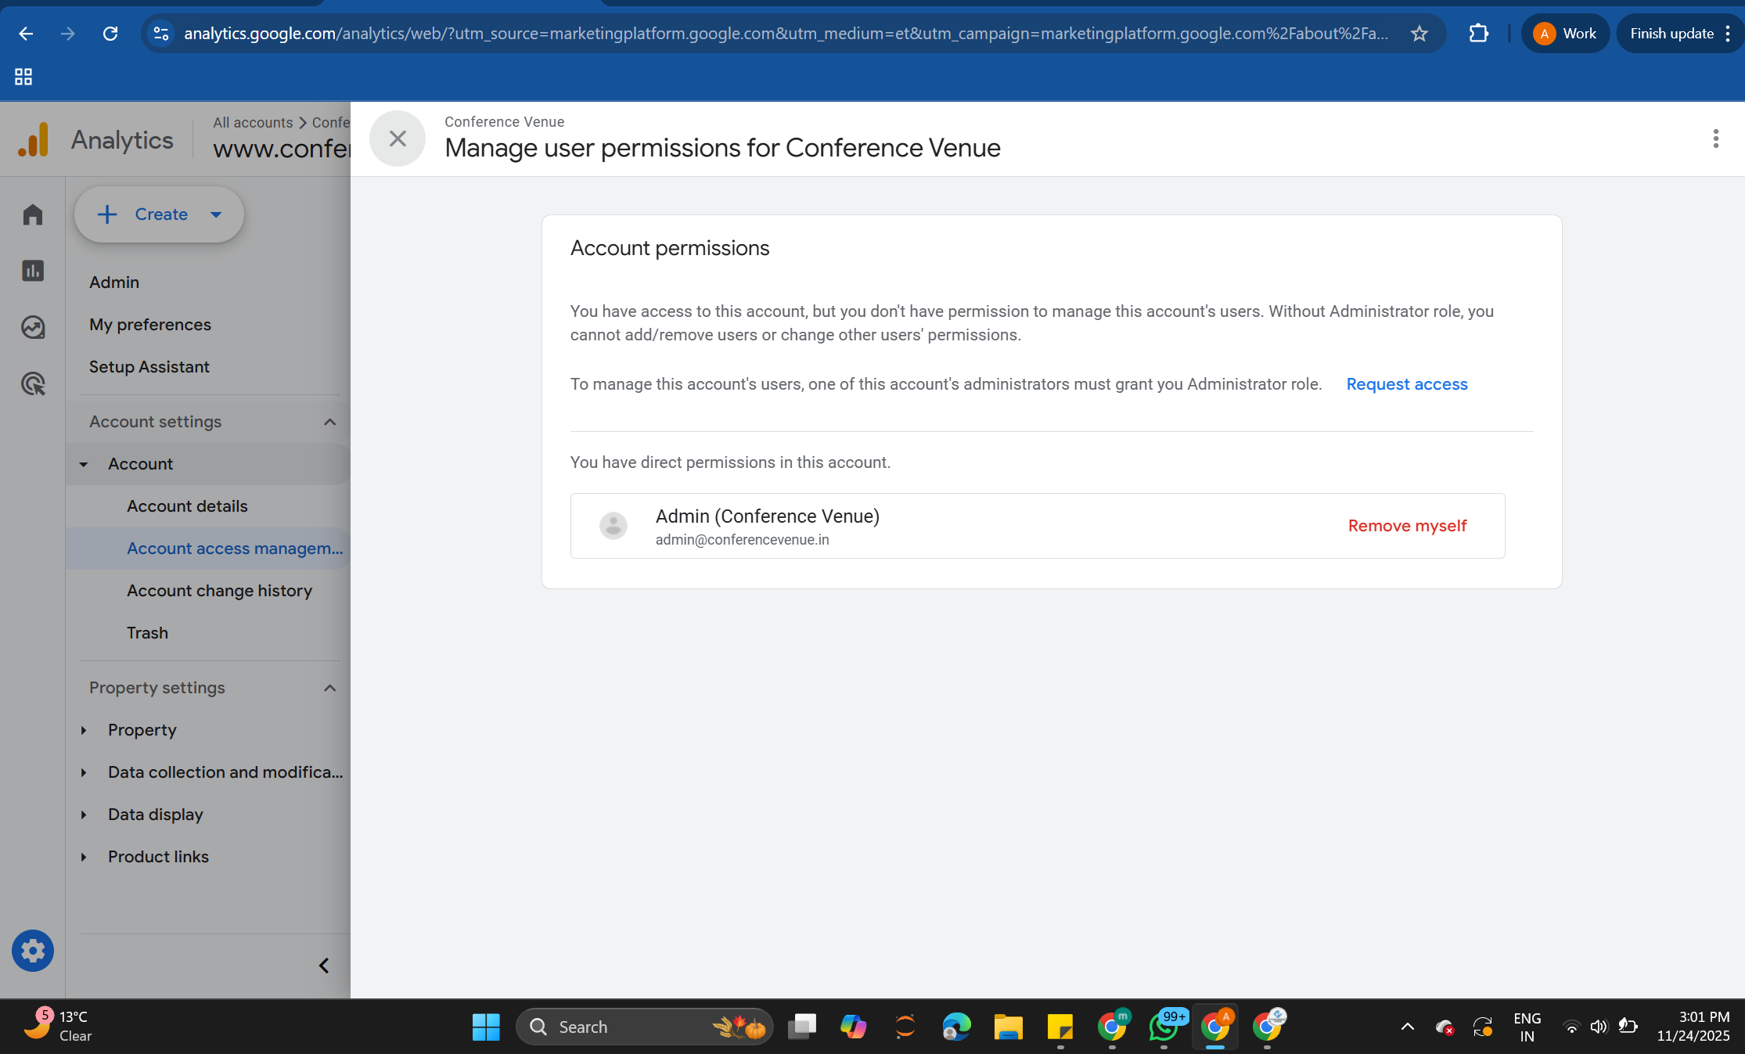Viewport: 1745px width, 1054px height.
Task: Click the red Remove myself button
Action: (1406, 526)
